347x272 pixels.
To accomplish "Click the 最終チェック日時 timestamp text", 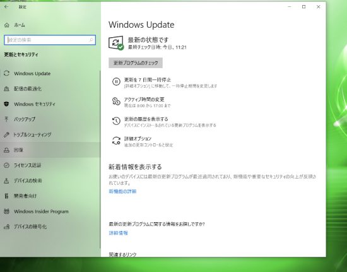I will [x=157, y=47].
